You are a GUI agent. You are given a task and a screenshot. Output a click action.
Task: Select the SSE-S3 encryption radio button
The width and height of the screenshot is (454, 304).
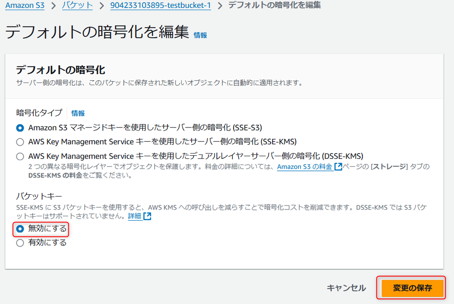tap(20, 128)
